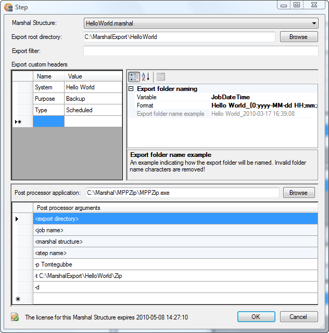Screen dimensions: 329x333
Task: Select the <marshal structure> argument row
Action: tap(175, 242)
